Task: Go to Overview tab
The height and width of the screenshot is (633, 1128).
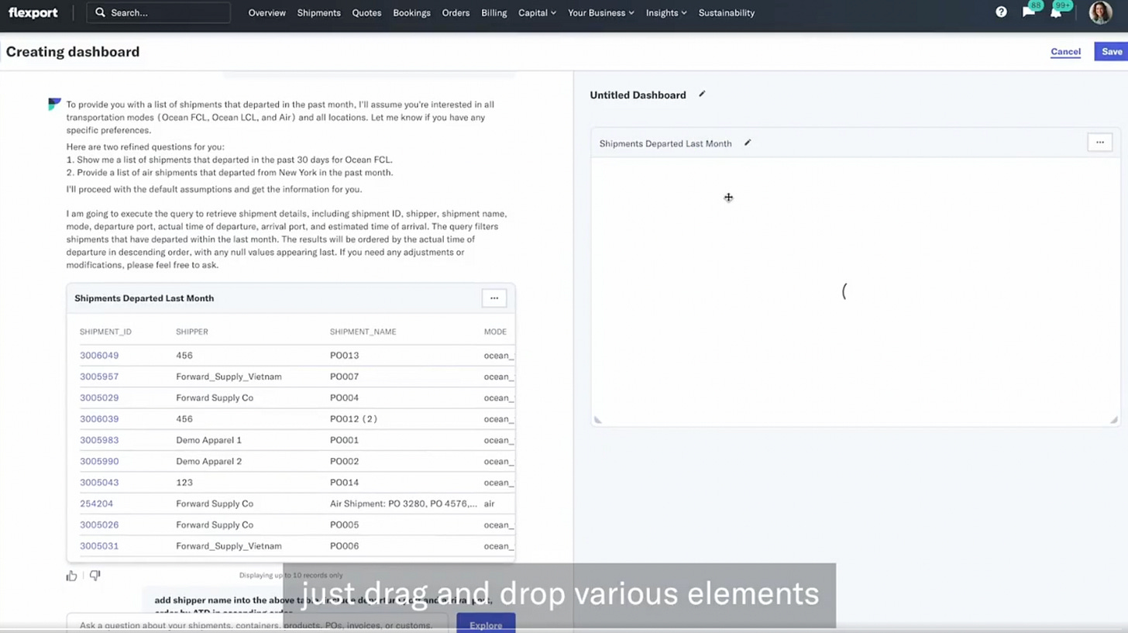Action: 267,12
